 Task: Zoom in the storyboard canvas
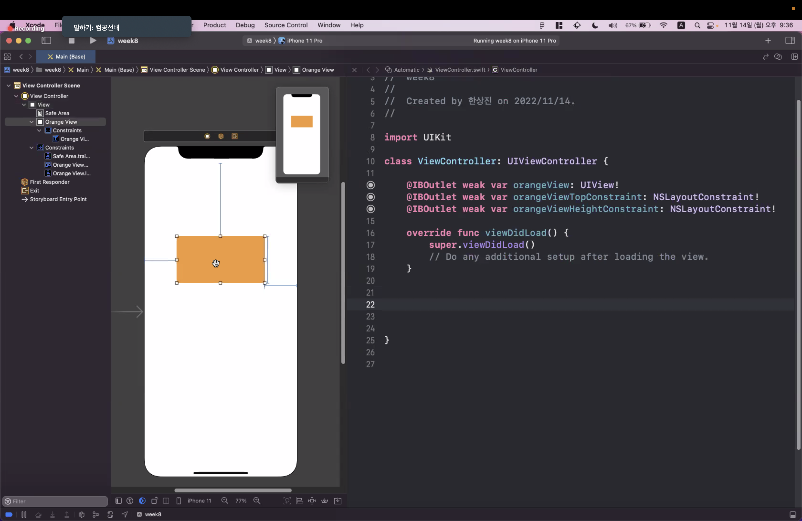click(x=257, y=501)
